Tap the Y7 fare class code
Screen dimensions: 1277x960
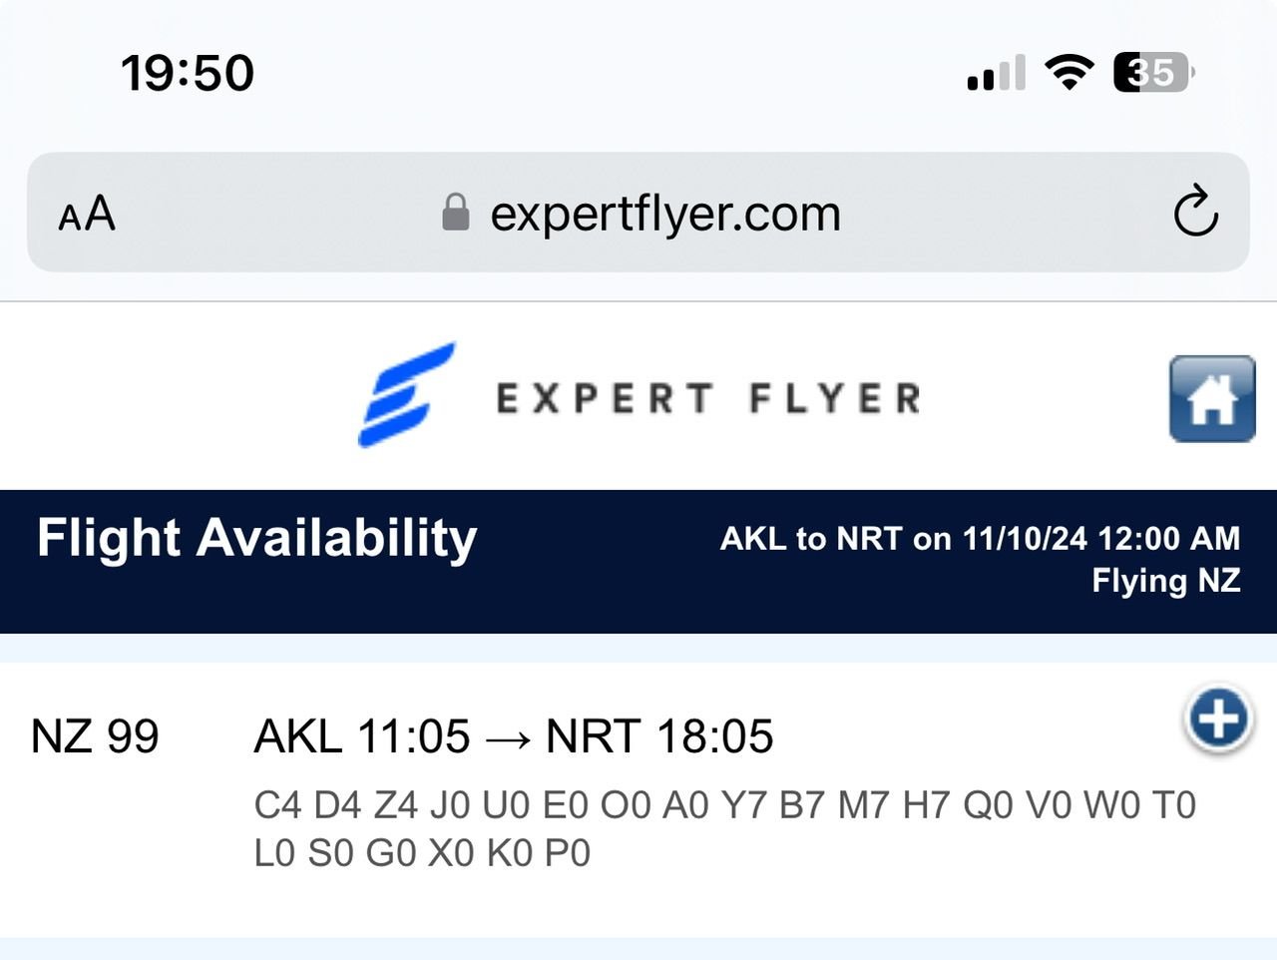(x=743, y=805)
